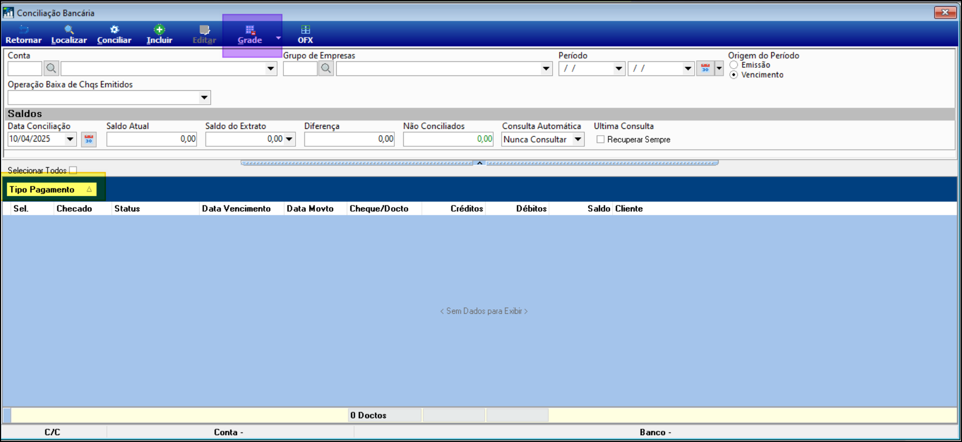Open Data Conciliação date dropdown
This screenshot has width=962, height=442.
click(70, 139)
